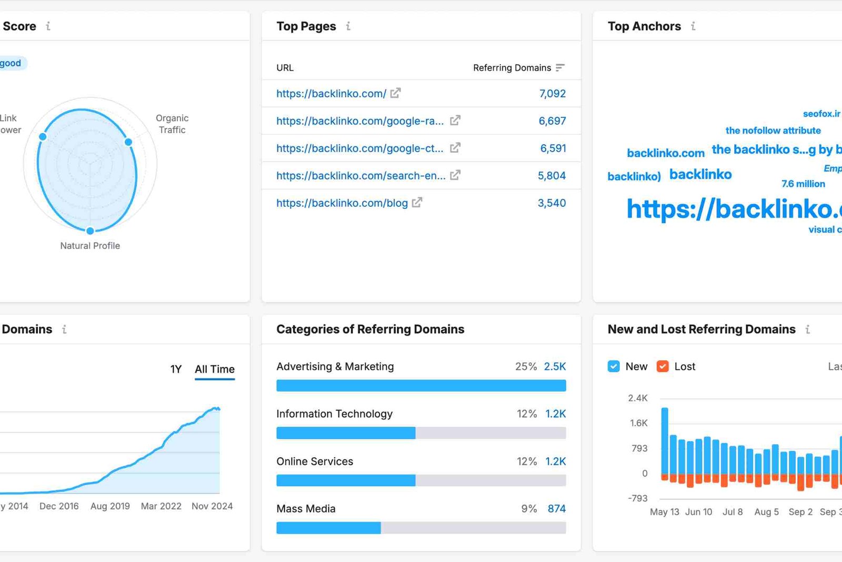Click the 2.5K Advertising & Marketing count
842x562 pixels.
555,367
